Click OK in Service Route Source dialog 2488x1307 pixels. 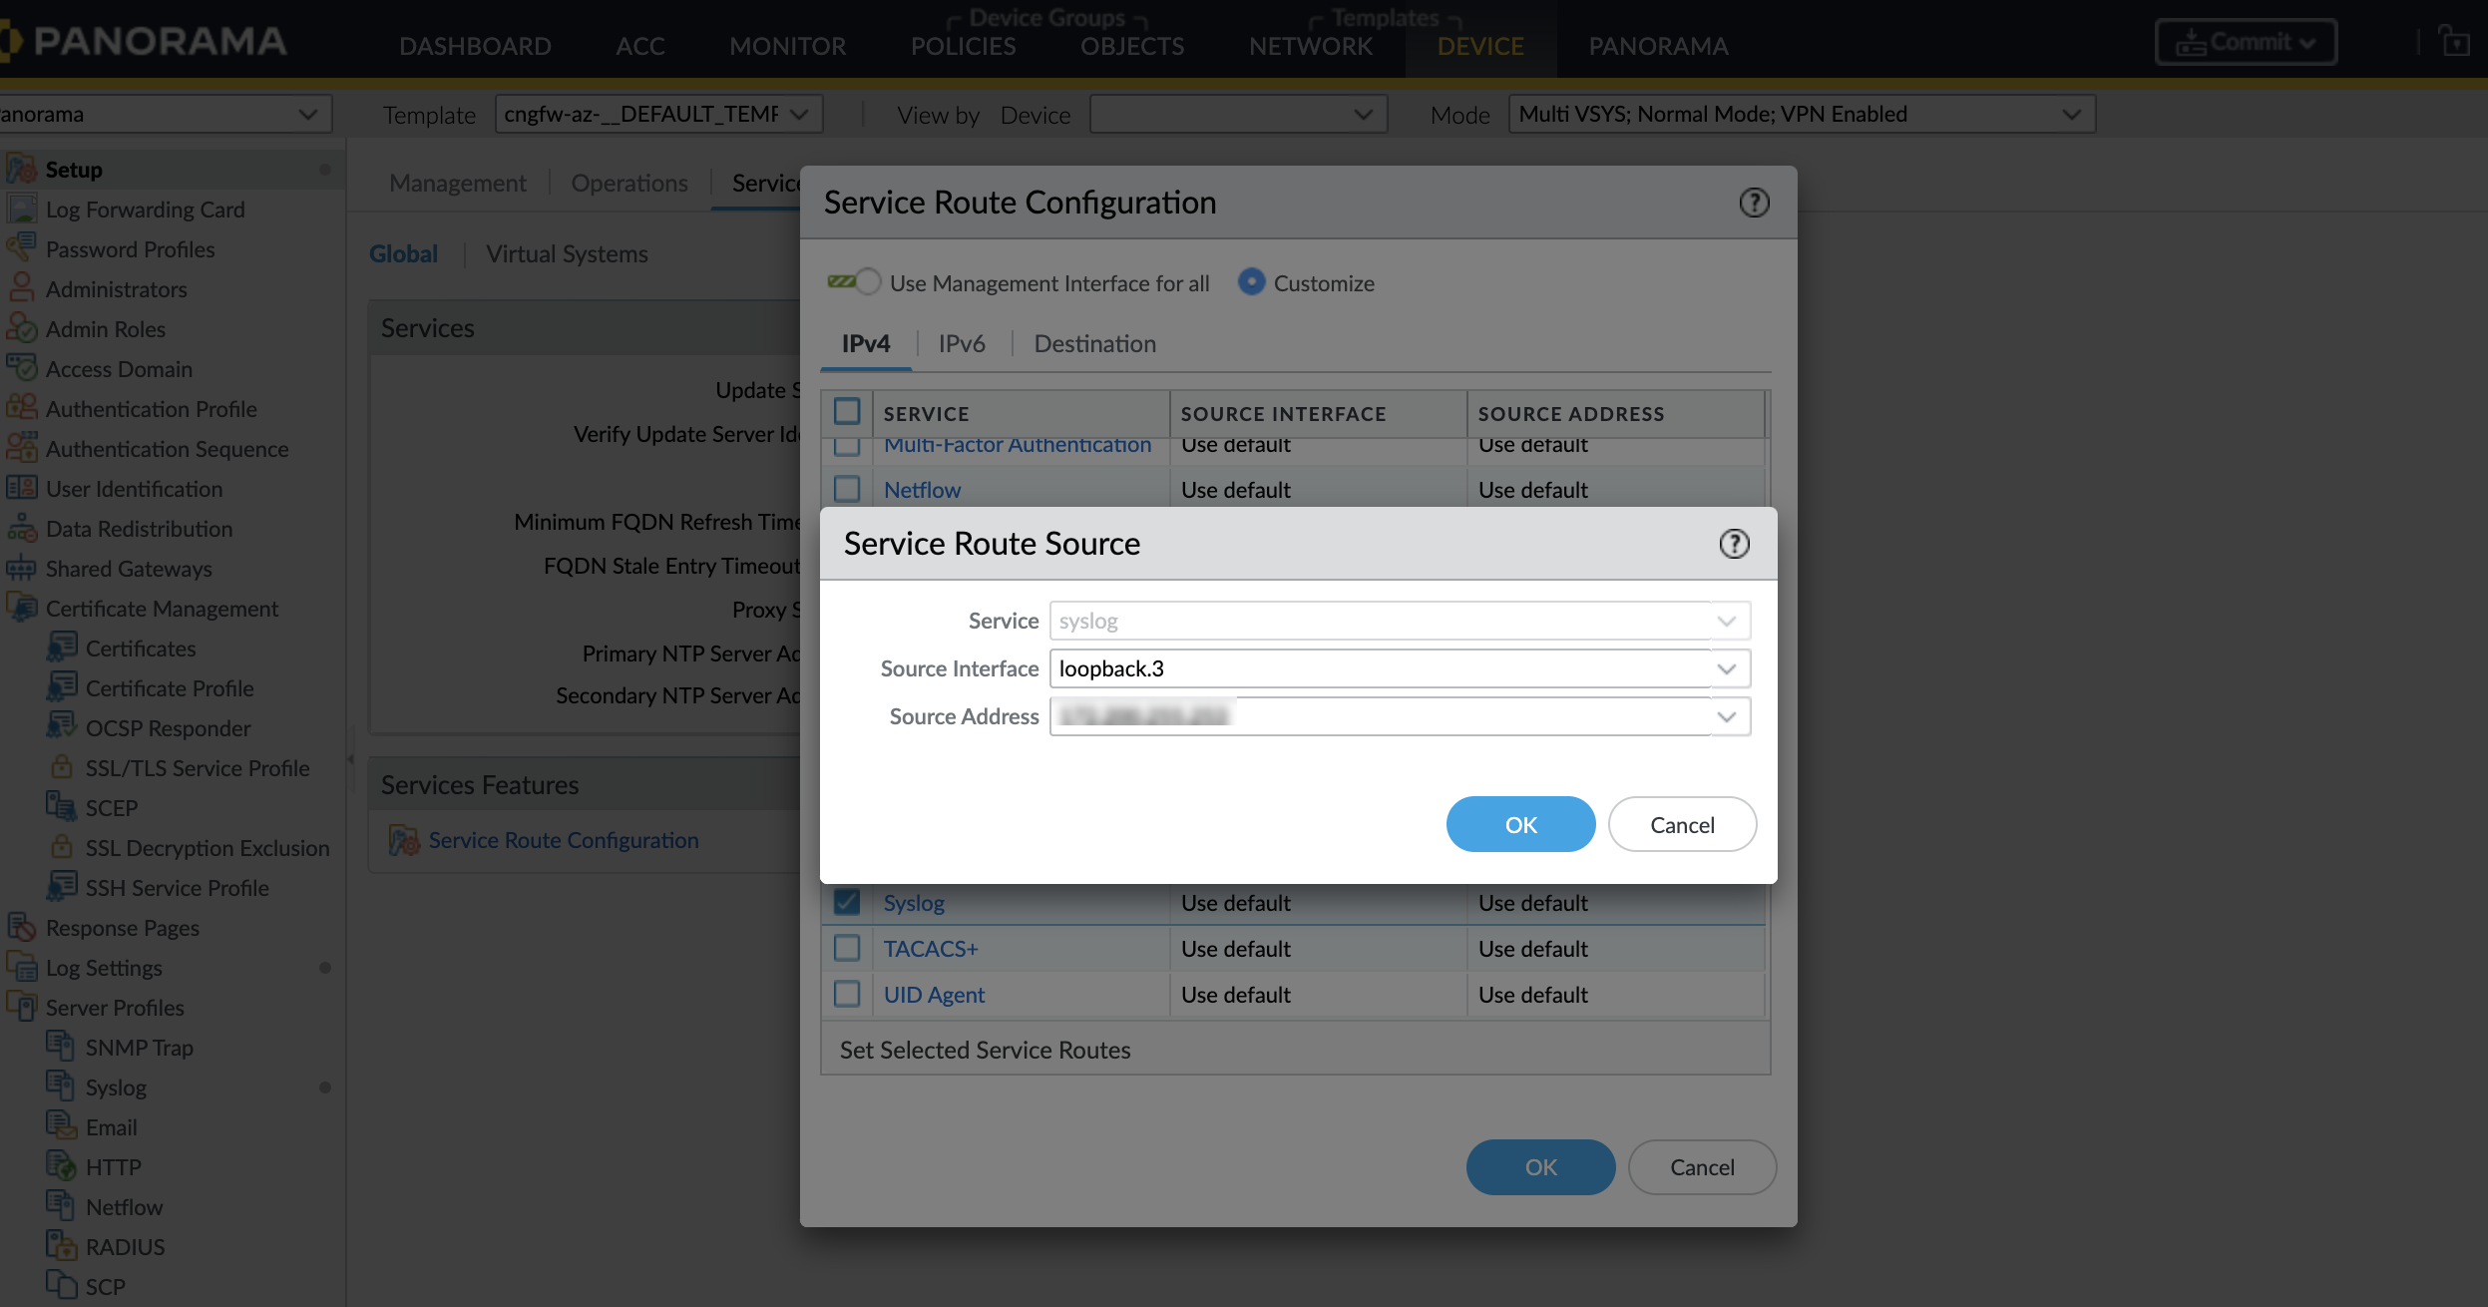1519,824
